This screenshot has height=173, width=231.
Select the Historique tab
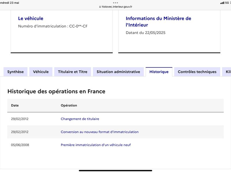coord(159,72)
